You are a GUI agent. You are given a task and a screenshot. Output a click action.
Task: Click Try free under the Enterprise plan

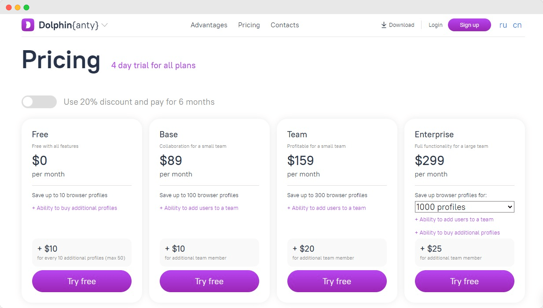(465, 281)
